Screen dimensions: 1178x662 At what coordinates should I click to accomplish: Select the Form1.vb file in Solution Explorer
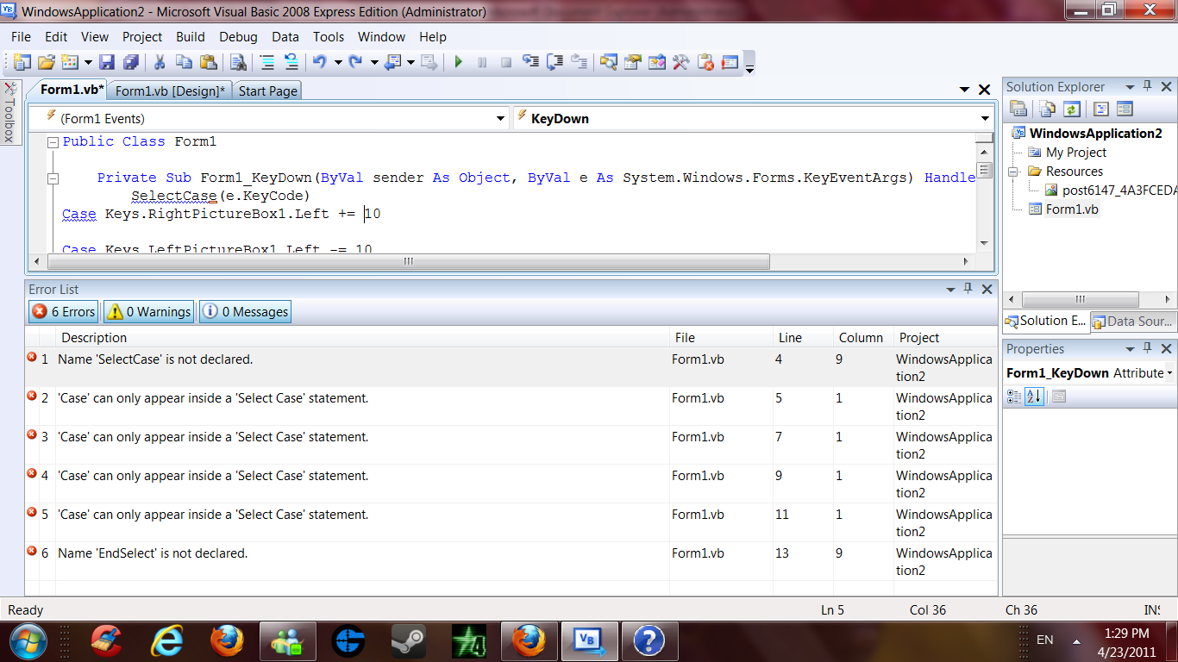[x=1072, y=209]
